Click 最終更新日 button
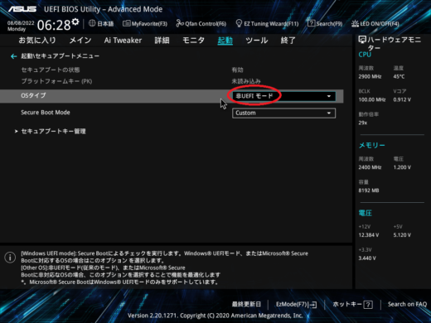This screenshot has height=323, width=431. [x=246, y=304]
